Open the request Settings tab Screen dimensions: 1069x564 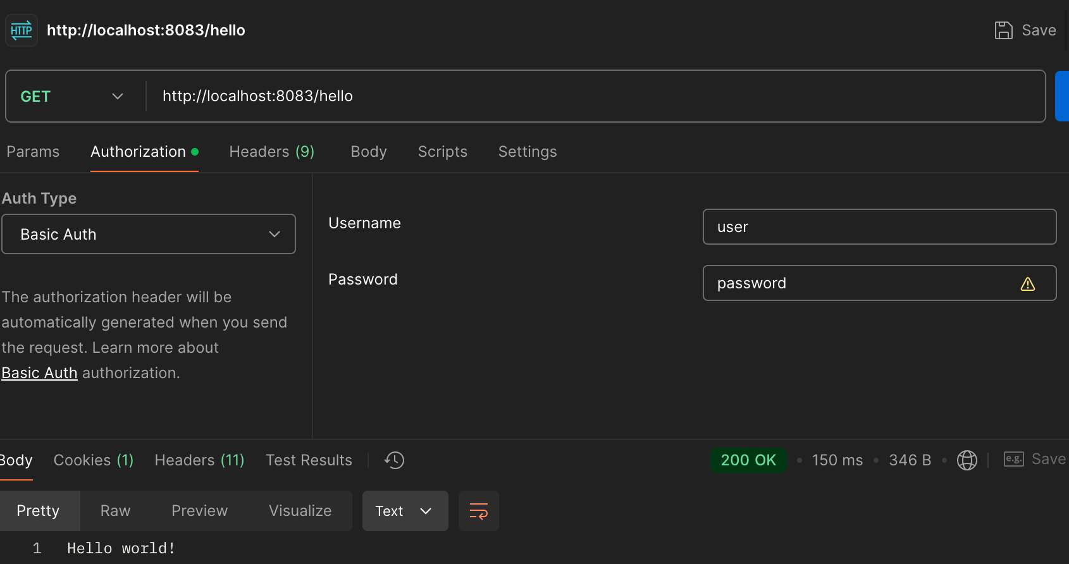(x=527, y=152)
